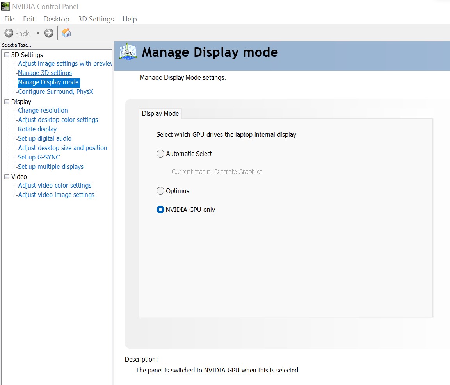450x385 pixels.
Task: Open Set up G-SYNC task
Action: click(x=39, y=158)
